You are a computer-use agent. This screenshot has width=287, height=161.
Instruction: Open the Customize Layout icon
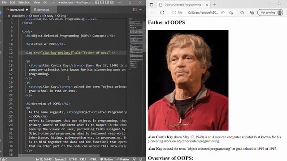[x=112, y=2]
